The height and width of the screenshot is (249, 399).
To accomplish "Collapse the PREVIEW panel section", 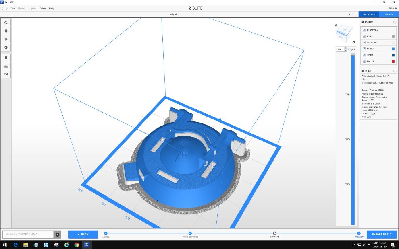I will pyautogui.click(x=395, y=22).
